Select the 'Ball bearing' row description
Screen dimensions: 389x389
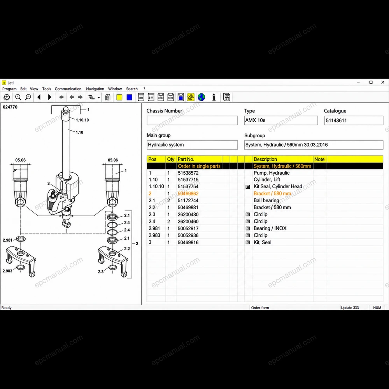(266, 200)
